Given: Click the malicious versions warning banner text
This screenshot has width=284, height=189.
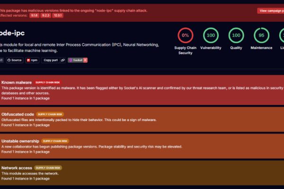Looking at the screenshot, I should (x=73, y=10).
